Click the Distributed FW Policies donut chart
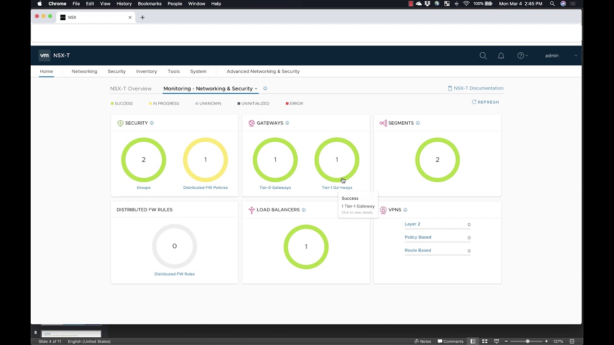This screenshot has height=345, width=614. click(x=205, y=160)
